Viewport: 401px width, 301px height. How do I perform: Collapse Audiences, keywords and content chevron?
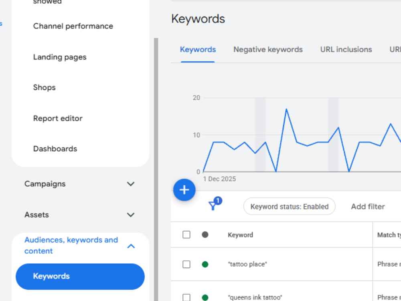pyautogui.click(x=131, y=246)
